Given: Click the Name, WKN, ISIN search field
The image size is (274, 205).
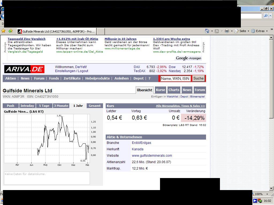Looking at the screenshot, I should [x=175, y=78].
